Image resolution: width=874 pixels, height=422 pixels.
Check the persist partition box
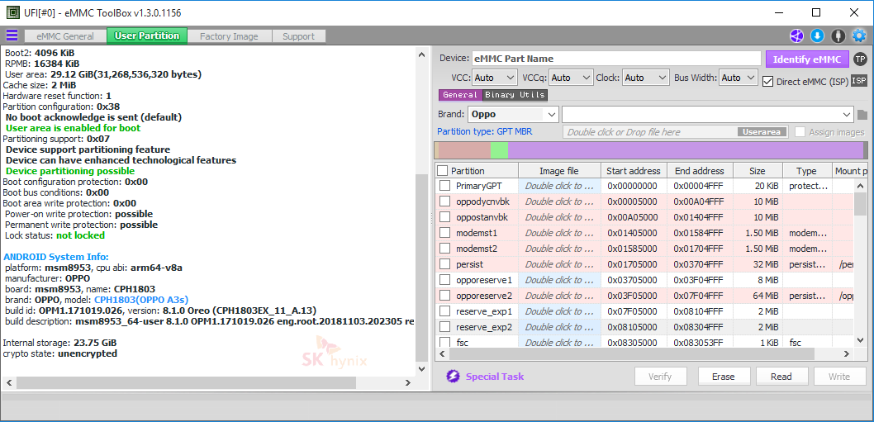(444, 263)
